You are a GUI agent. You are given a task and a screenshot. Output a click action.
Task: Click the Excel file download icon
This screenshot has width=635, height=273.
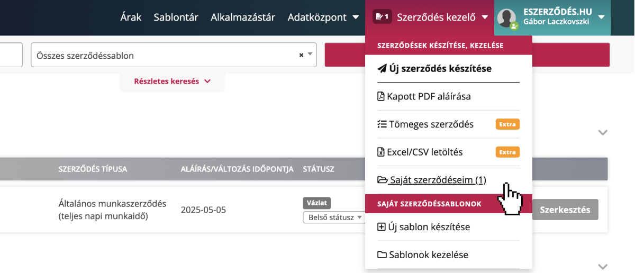point(380,152)
